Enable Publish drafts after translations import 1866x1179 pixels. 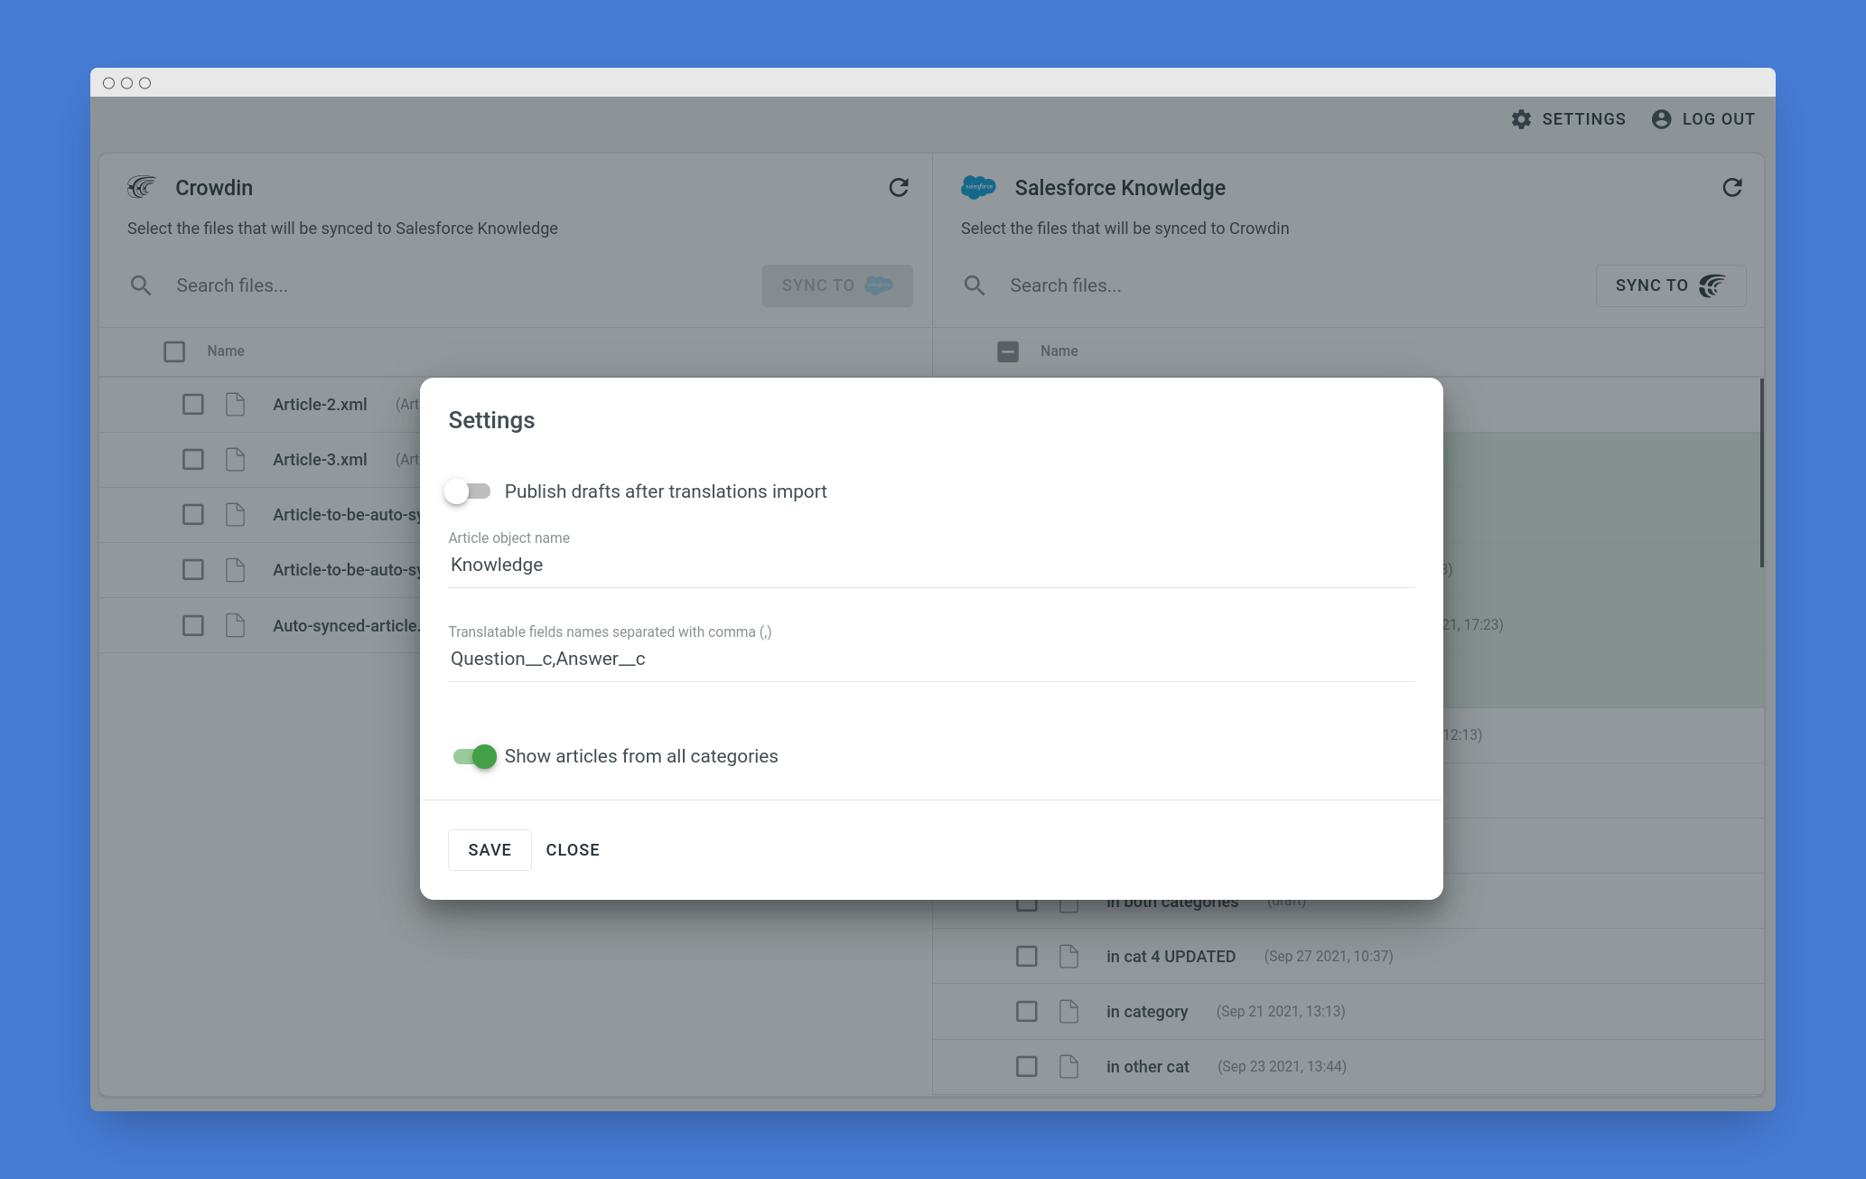click(x=469, y=491)
